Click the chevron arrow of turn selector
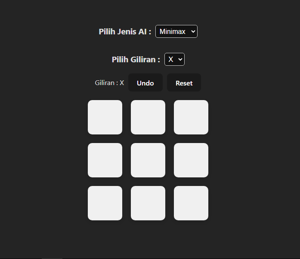Screen dimensions: 300x259 tap(180, 60)
